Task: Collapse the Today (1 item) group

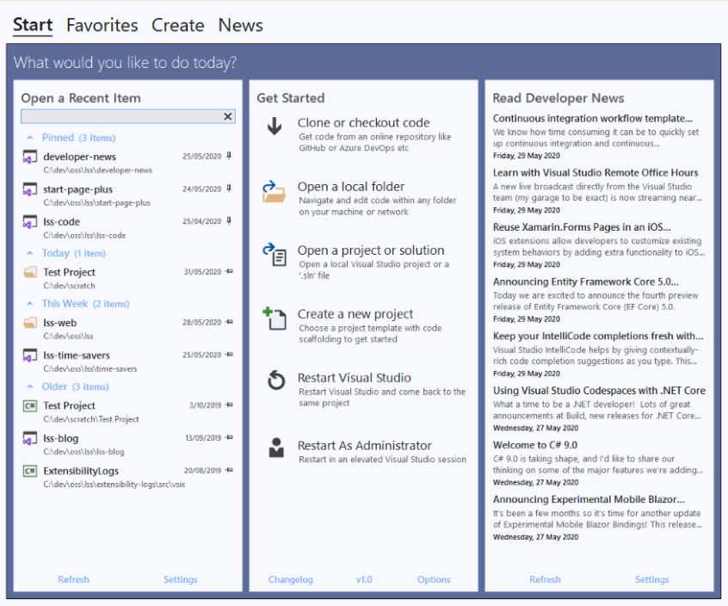Action: click(x=30, y=254)
